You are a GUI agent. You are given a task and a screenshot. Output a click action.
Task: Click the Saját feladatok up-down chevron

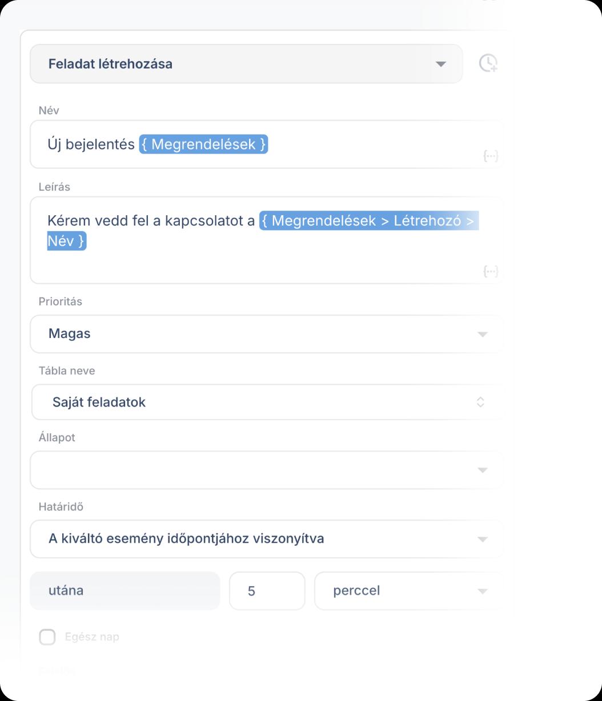pos(480,402)
